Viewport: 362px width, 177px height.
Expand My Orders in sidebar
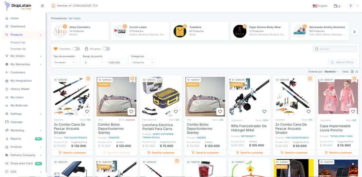[x=23, y=56]
